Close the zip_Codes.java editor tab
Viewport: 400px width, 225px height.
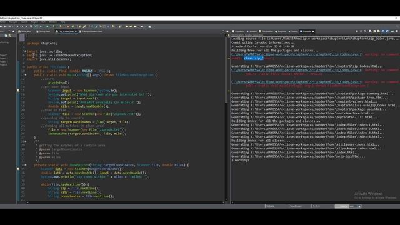pos(76,31)
